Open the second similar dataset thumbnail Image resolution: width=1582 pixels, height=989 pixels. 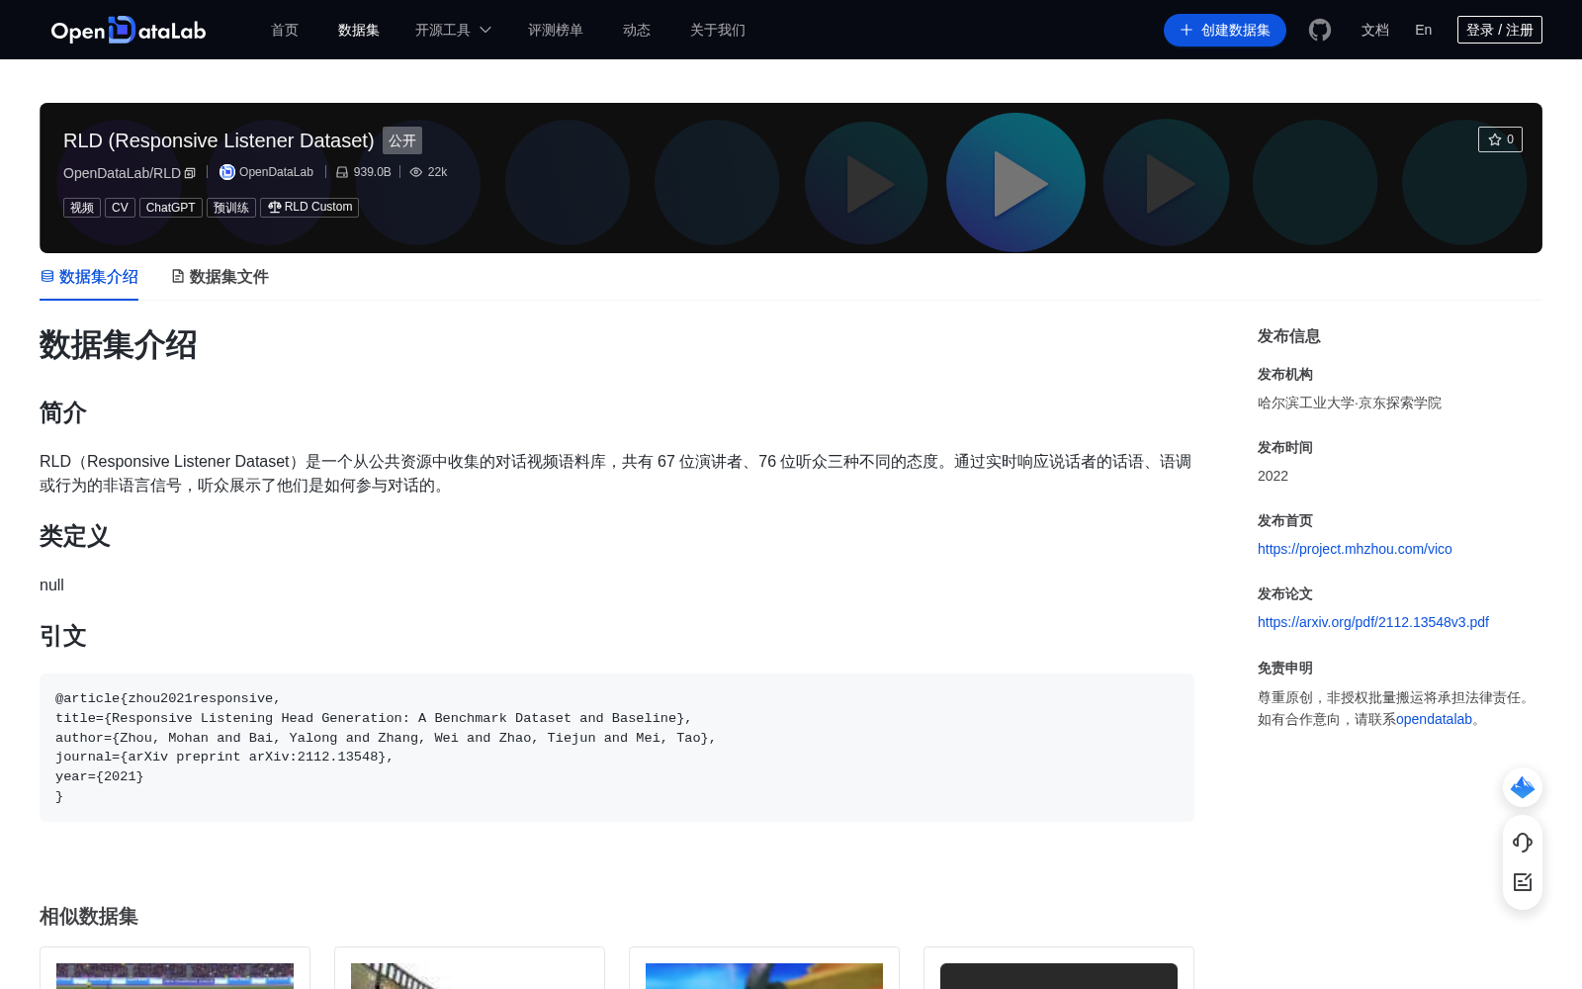click(470, 976)
